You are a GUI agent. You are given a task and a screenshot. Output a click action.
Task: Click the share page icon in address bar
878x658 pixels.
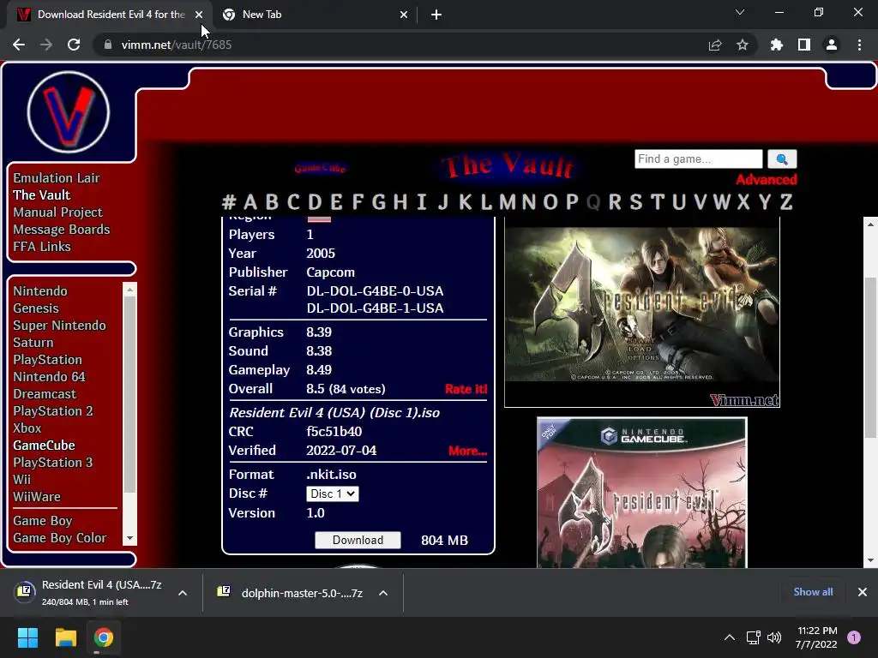pyautogui.click(x=715, y=45)
